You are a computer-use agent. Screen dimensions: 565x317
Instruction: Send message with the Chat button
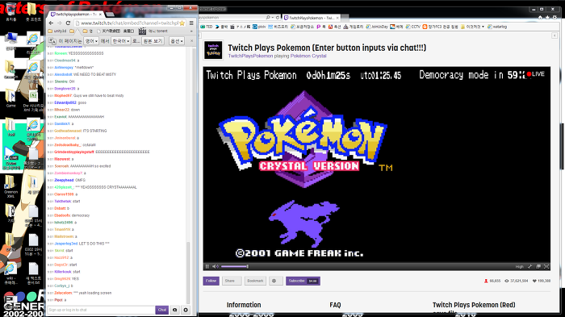click(161, 310)
